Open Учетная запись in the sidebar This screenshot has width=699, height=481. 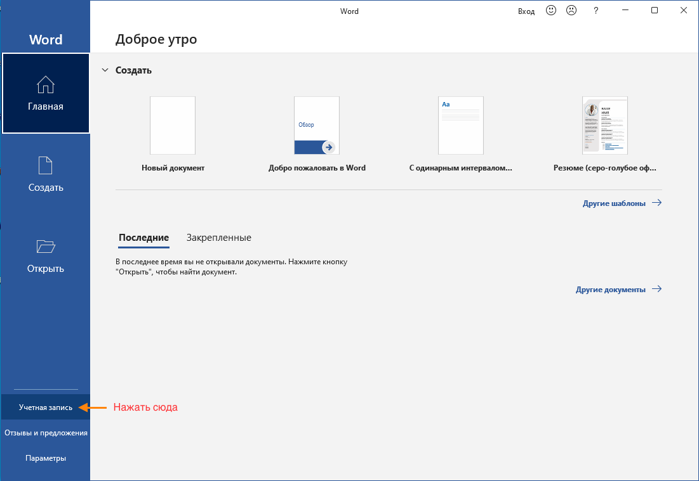click(46, 407)
